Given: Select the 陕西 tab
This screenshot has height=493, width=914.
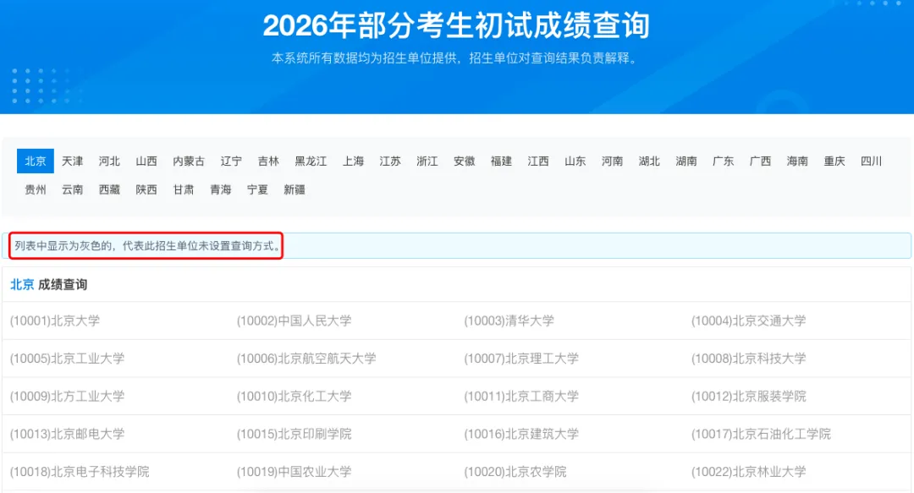Looking at the screenshot, I should click(146, 189).
